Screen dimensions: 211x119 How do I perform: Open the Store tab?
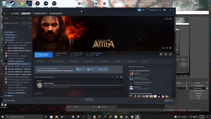(x=15, y=14)
